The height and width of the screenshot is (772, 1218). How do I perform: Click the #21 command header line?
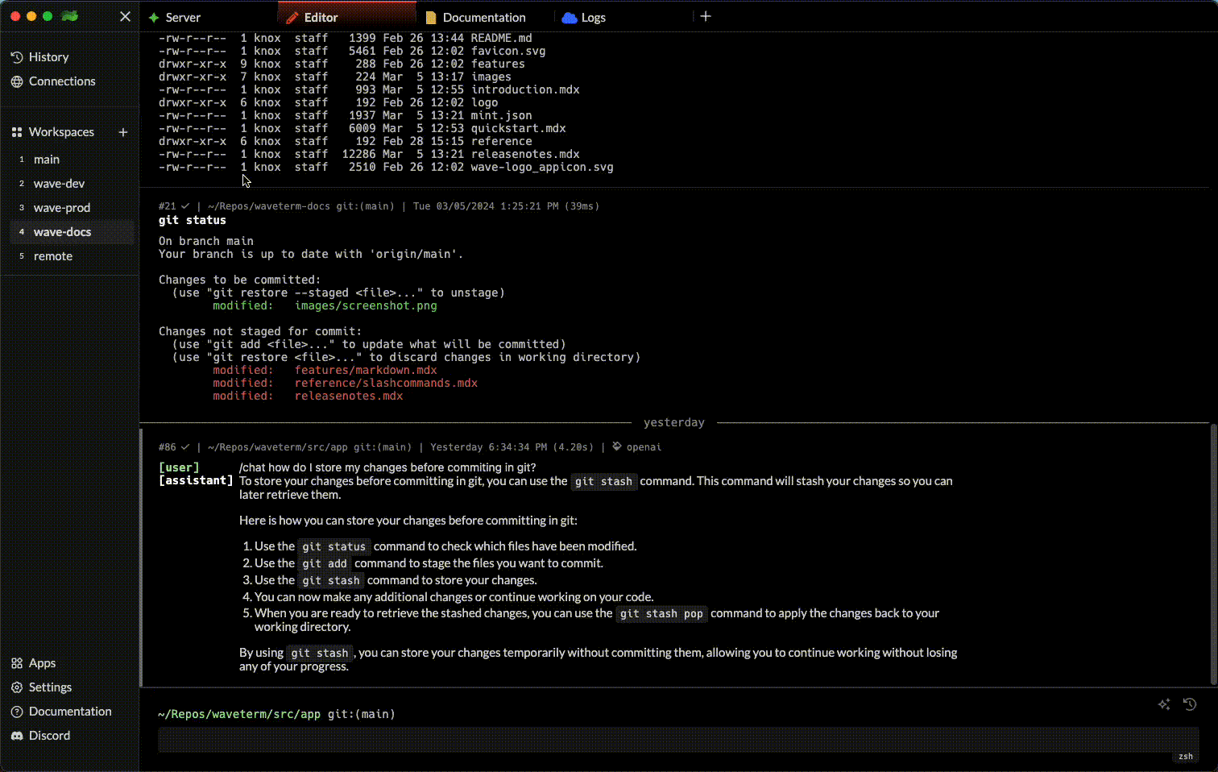coord(379,206)
